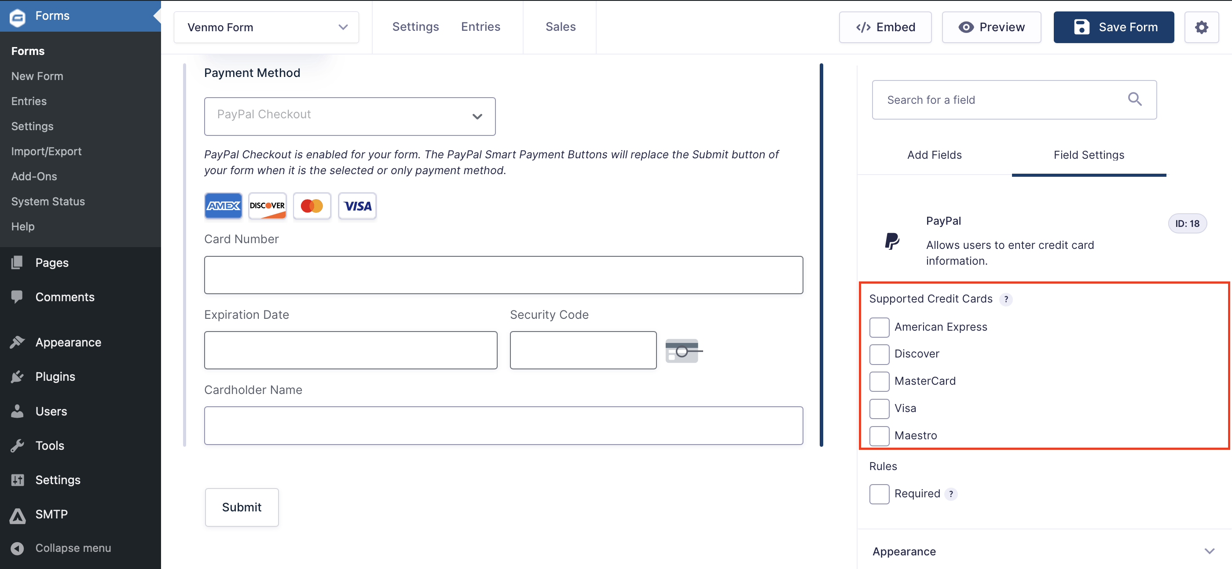
Task: Open the Sales tab
Action: [x=561, y=27]
